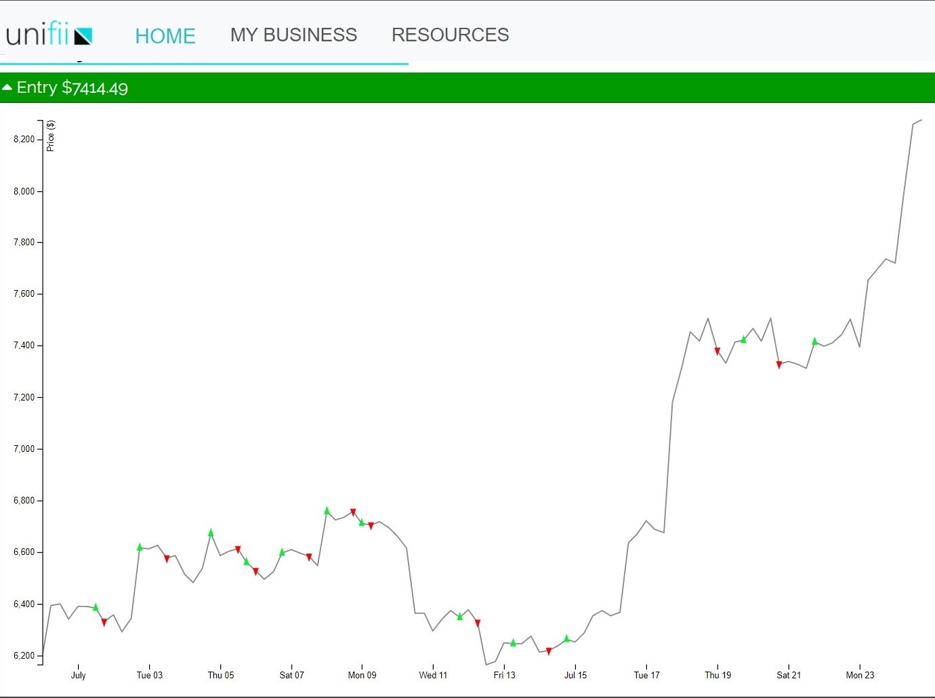Viewport: 935px width, 698px height.
Task: Click lowest red down marker before Jul 15
Action: (x=549, y=651)
